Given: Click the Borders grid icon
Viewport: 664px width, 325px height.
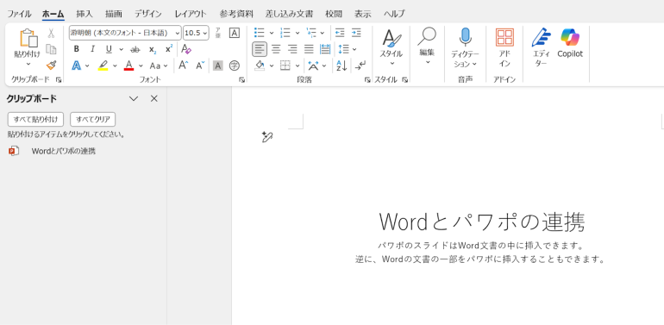Looking at the screenshot, I should (285, 66).
